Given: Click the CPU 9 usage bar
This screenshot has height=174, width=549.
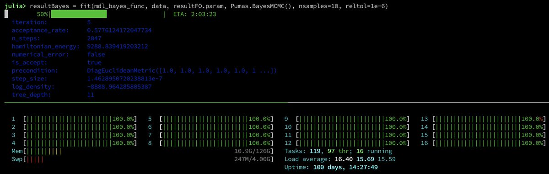Looking at the screenshot, I should 353,119.
